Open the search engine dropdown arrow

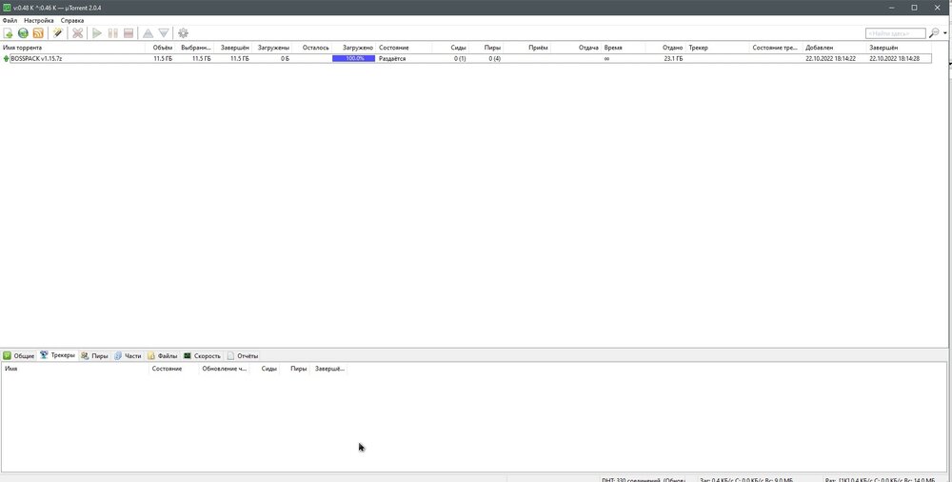945,33
